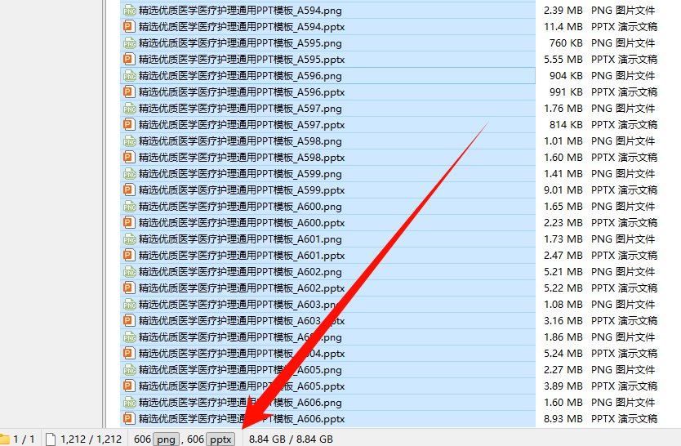The height and width of the screenshot is (446, 681).
Task: Click type cell of A606.pptx row
Action: point(624,419)
